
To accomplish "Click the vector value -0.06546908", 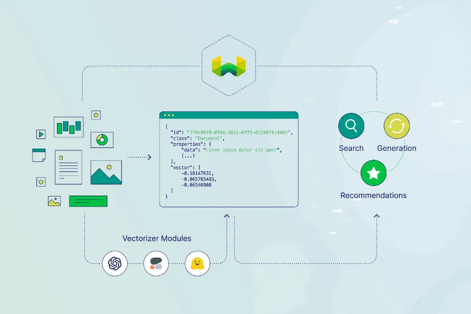I will (x=196, y=185).
